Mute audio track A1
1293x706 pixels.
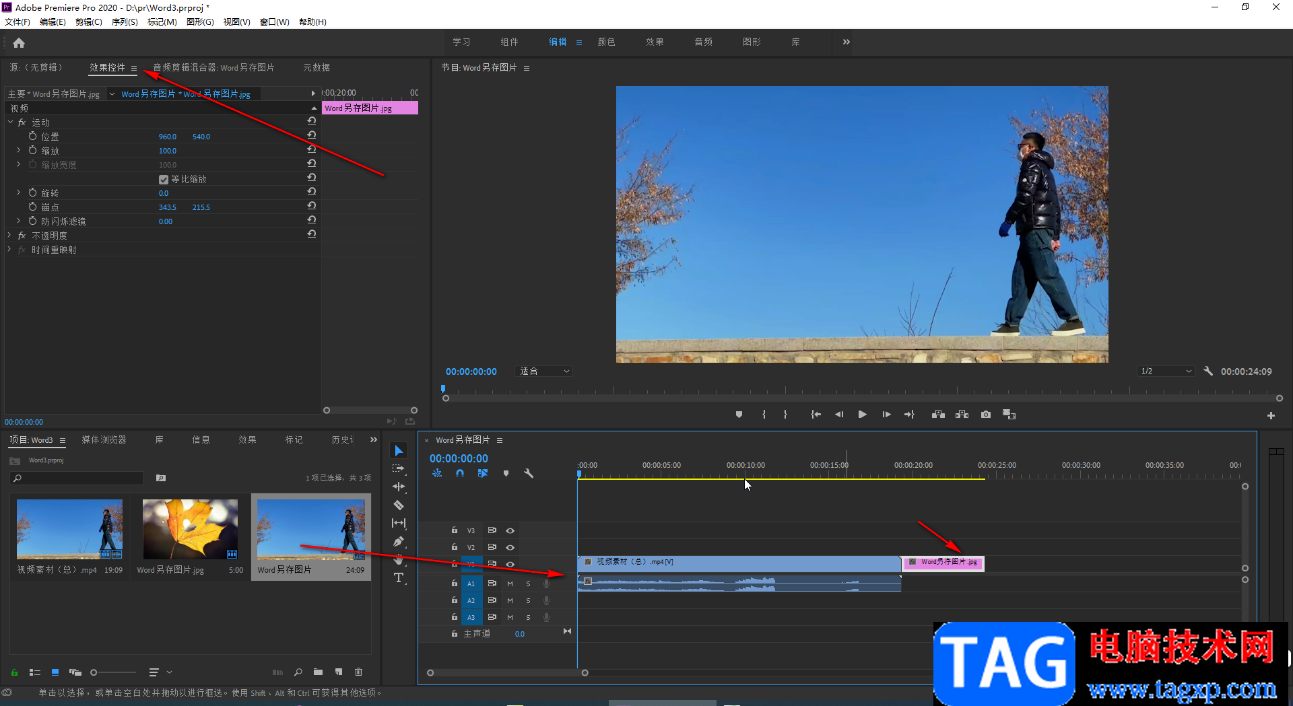[510, 584]
